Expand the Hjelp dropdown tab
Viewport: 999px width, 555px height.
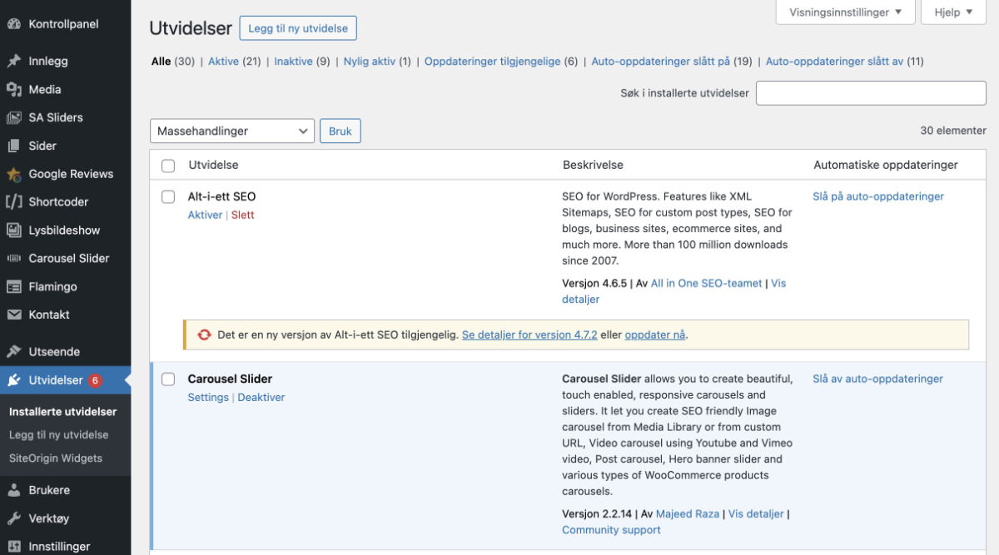pyautogui.click(x=953, y=12)
